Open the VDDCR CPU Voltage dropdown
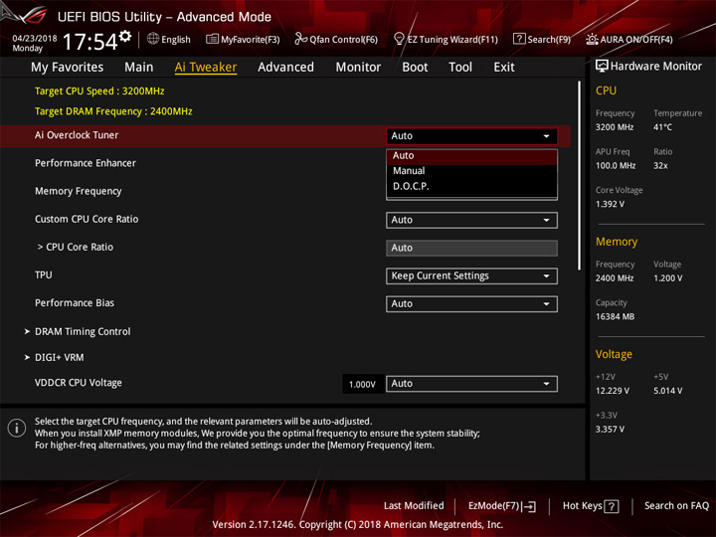The image size is (716, 537). coord(471,384)
